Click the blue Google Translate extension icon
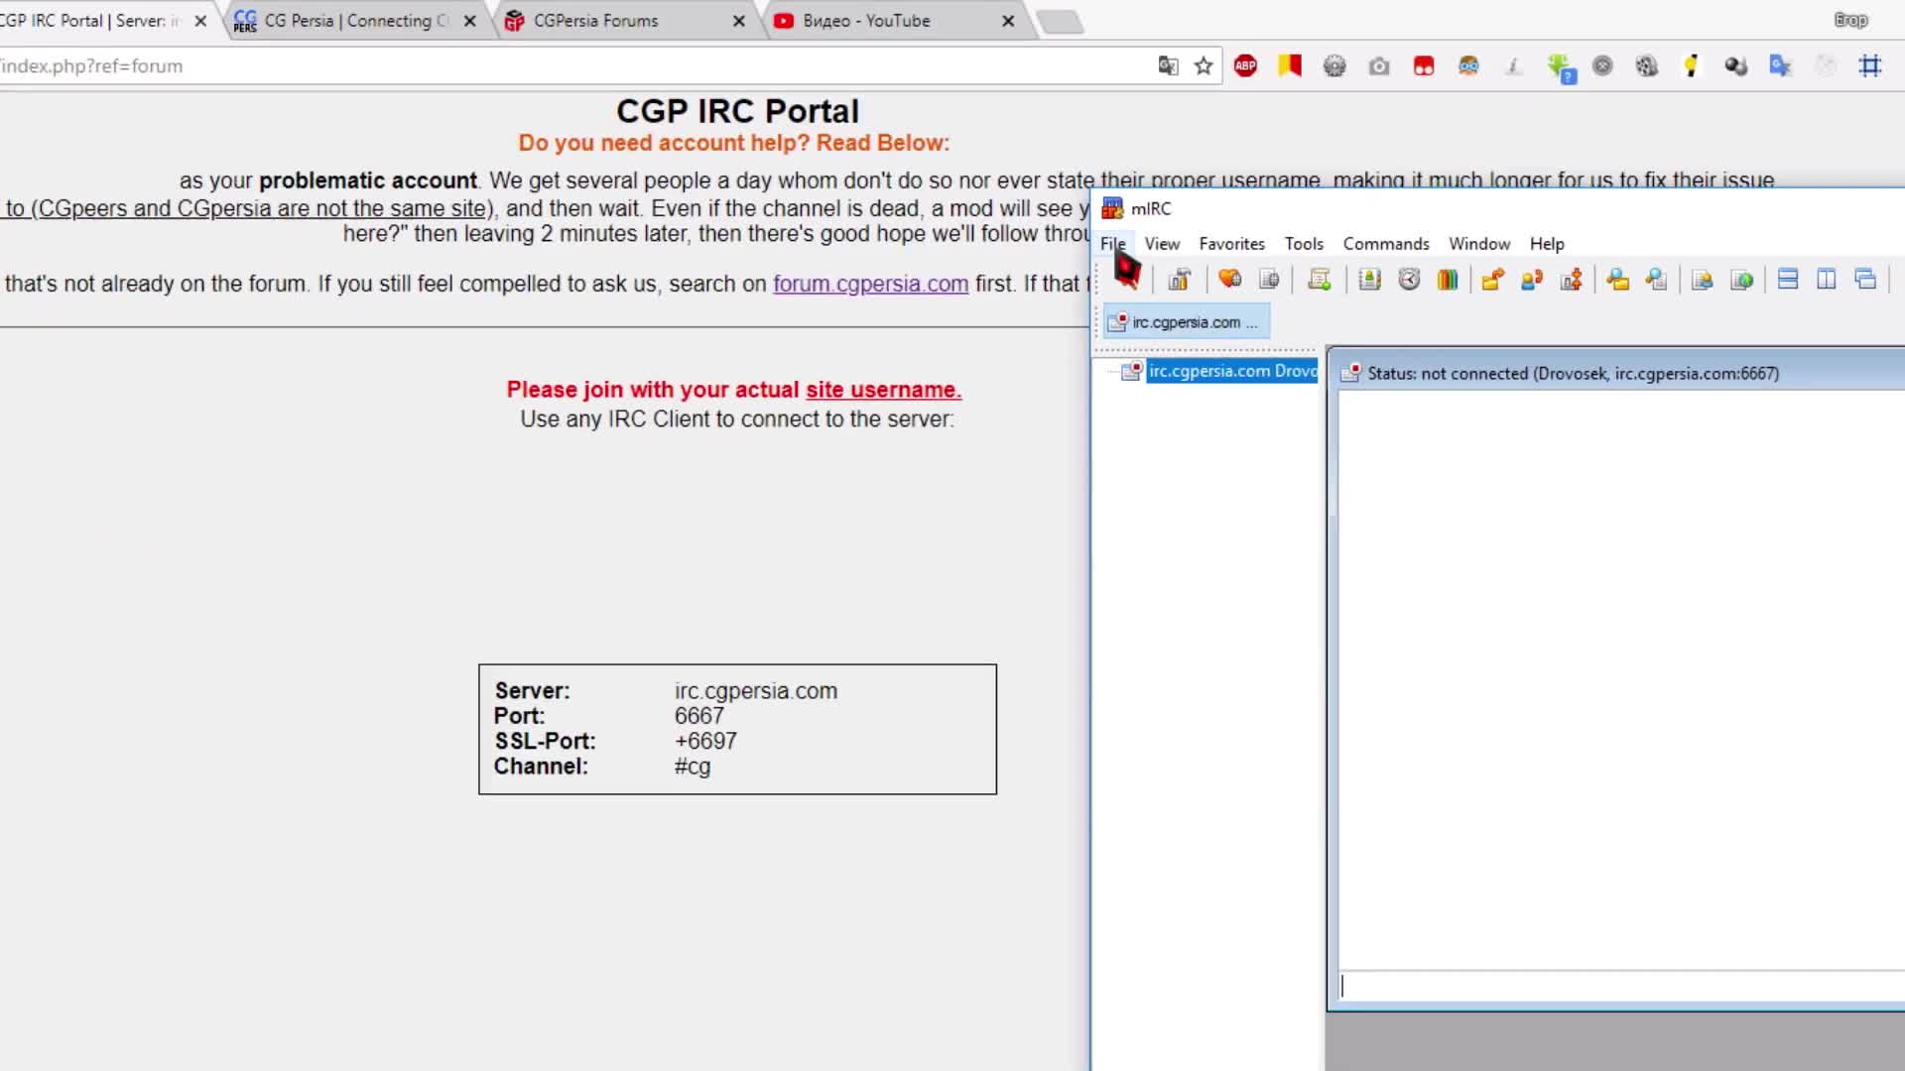Viewport: 1905px width, 1071px height. (x=1781, y=66)
